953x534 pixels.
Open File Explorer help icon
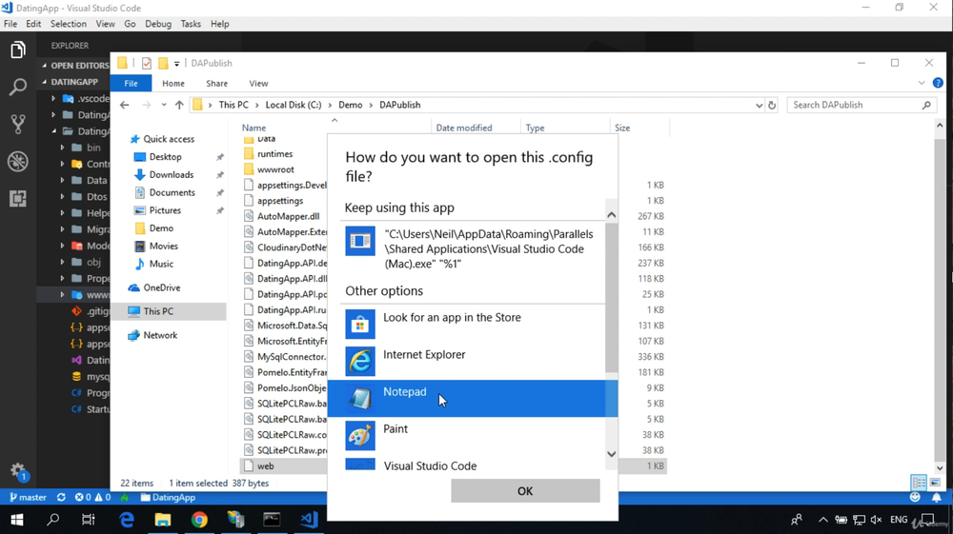point(938,83)
